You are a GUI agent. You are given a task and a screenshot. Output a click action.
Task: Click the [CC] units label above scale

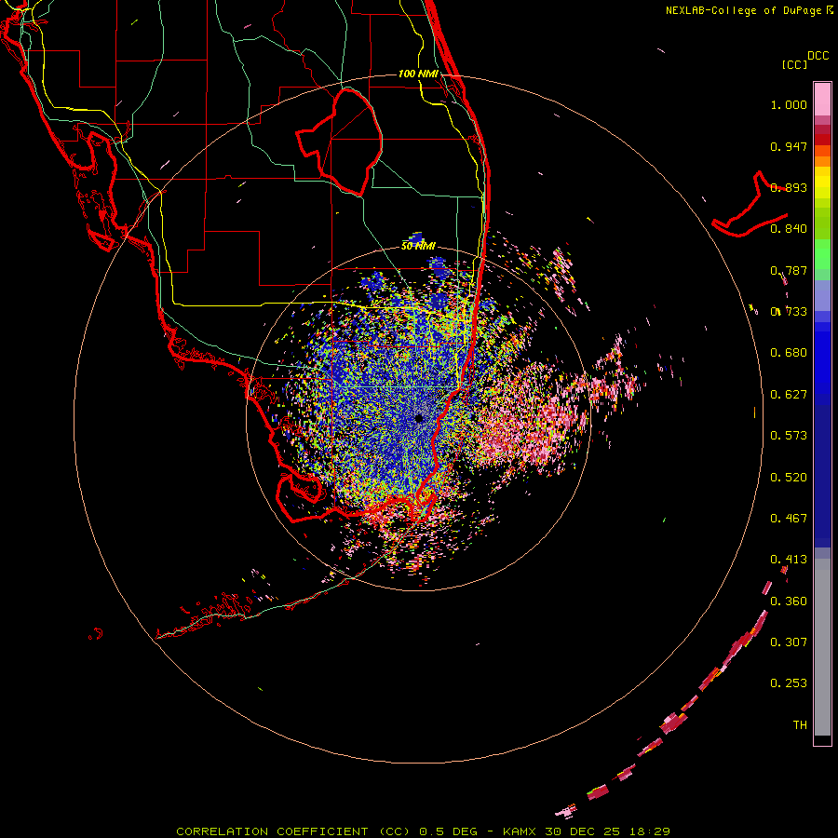click(794, 64)
